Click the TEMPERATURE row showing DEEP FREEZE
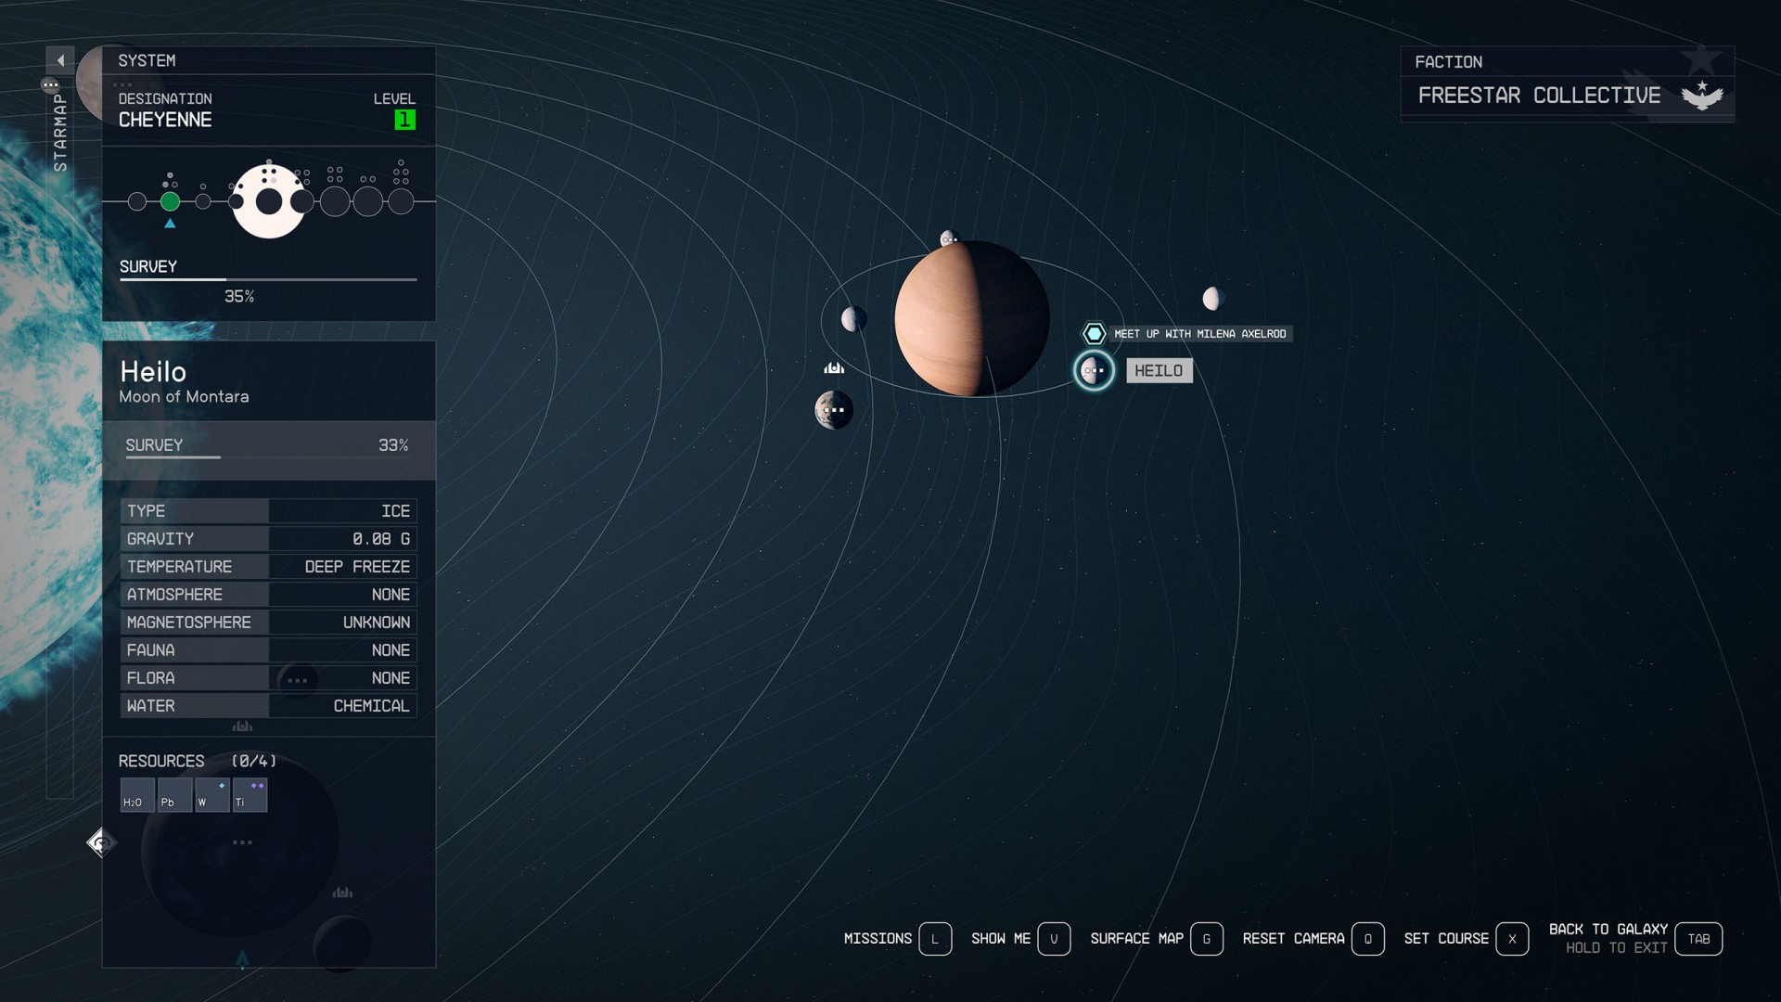 (x=268, y=567)
